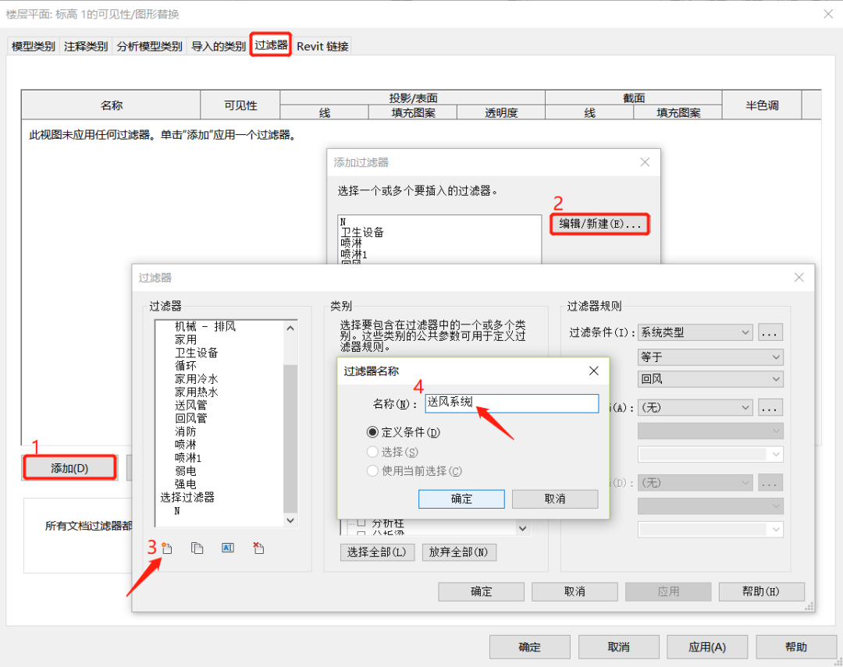Open the 等于 operator dropdown
The width and height of the screenshot is (843, 667).
[x=710, y=357]
